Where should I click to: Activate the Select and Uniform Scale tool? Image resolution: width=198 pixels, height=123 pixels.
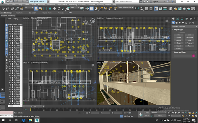pyautogui.click(x=63, y=9)
